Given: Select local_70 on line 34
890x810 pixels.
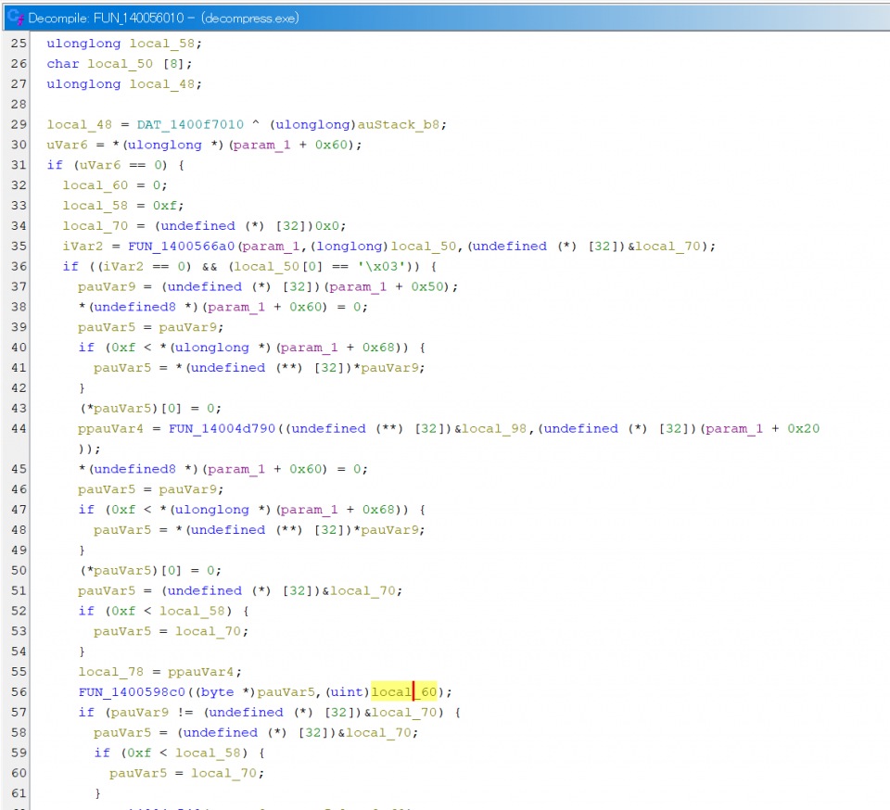Looking at the screenshot, I should tap(95, 226).
